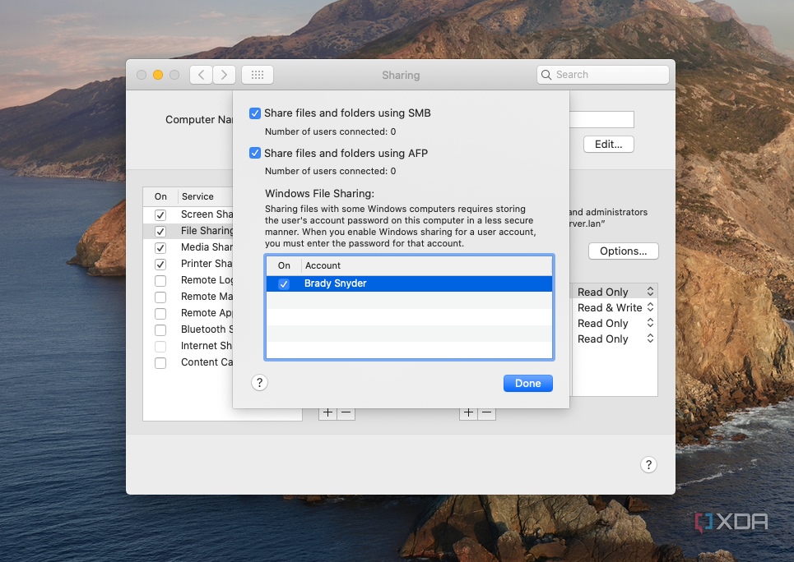The image size is (794, 562).
Task: Select the File Sharing row in the service list
Action: (207, 230)
